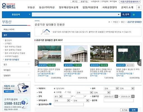Pause the side banner rotation
Viewport: 143px width, 112px height.
pyautogui.click(x=19, y=93)
